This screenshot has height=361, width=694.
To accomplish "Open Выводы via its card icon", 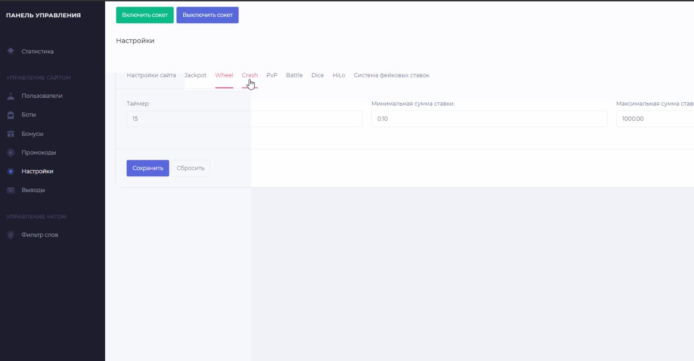I will pyautogui.click(x=11, y=190).
